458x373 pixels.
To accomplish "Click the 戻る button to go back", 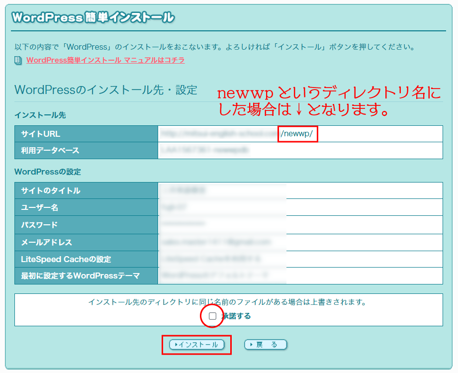I will pyautogui.click(x=265, y=344).
